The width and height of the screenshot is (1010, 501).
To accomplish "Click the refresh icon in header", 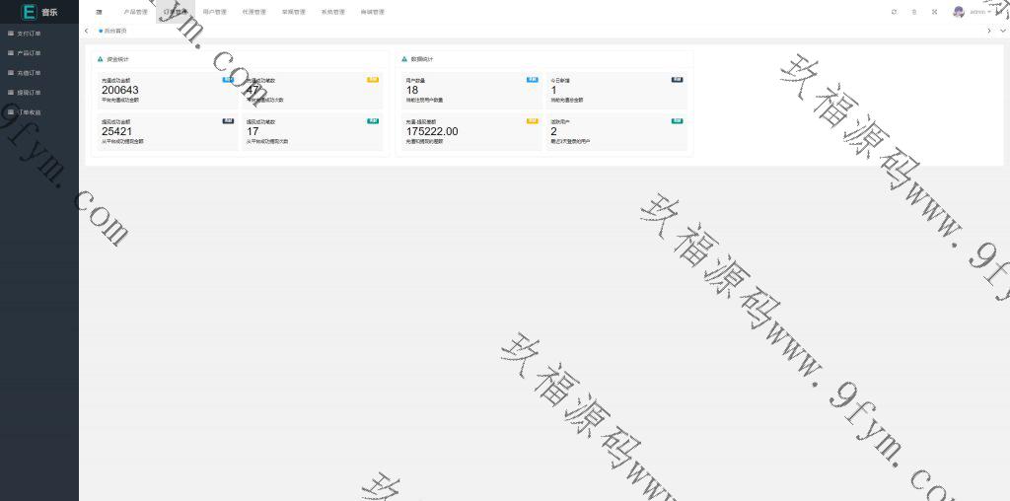I will tap(894, 12).
